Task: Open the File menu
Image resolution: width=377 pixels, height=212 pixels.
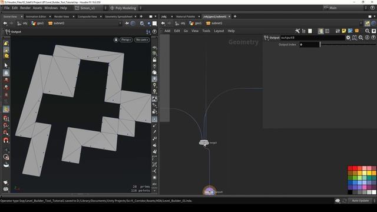Action: [x=6, y=8]
